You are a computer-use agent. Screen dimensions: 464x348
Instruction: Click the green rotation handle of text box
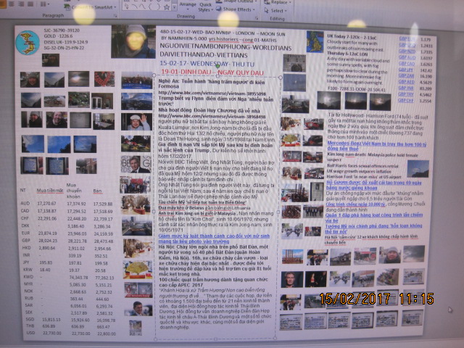(217, 66)
